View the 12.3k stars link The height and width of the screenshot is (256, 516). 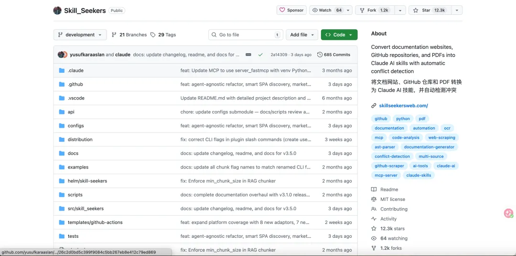(388, 229)
